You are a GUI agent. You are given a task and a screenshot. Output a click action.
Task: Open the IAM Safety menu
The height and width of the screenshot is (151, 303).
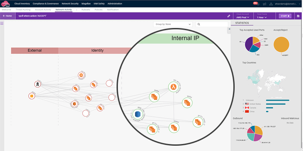point(99,4)
